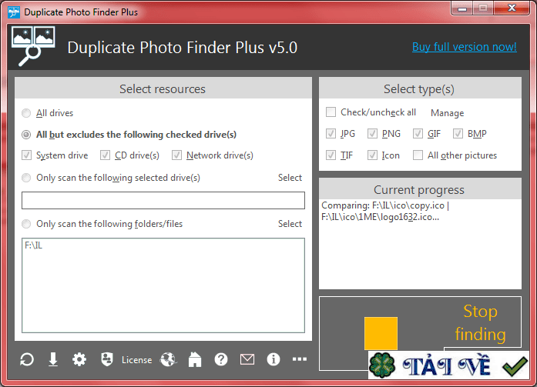This screenshot has height=387, width=537.
Task: Enable All other pictures checkbox
Action: pos(418,155)
